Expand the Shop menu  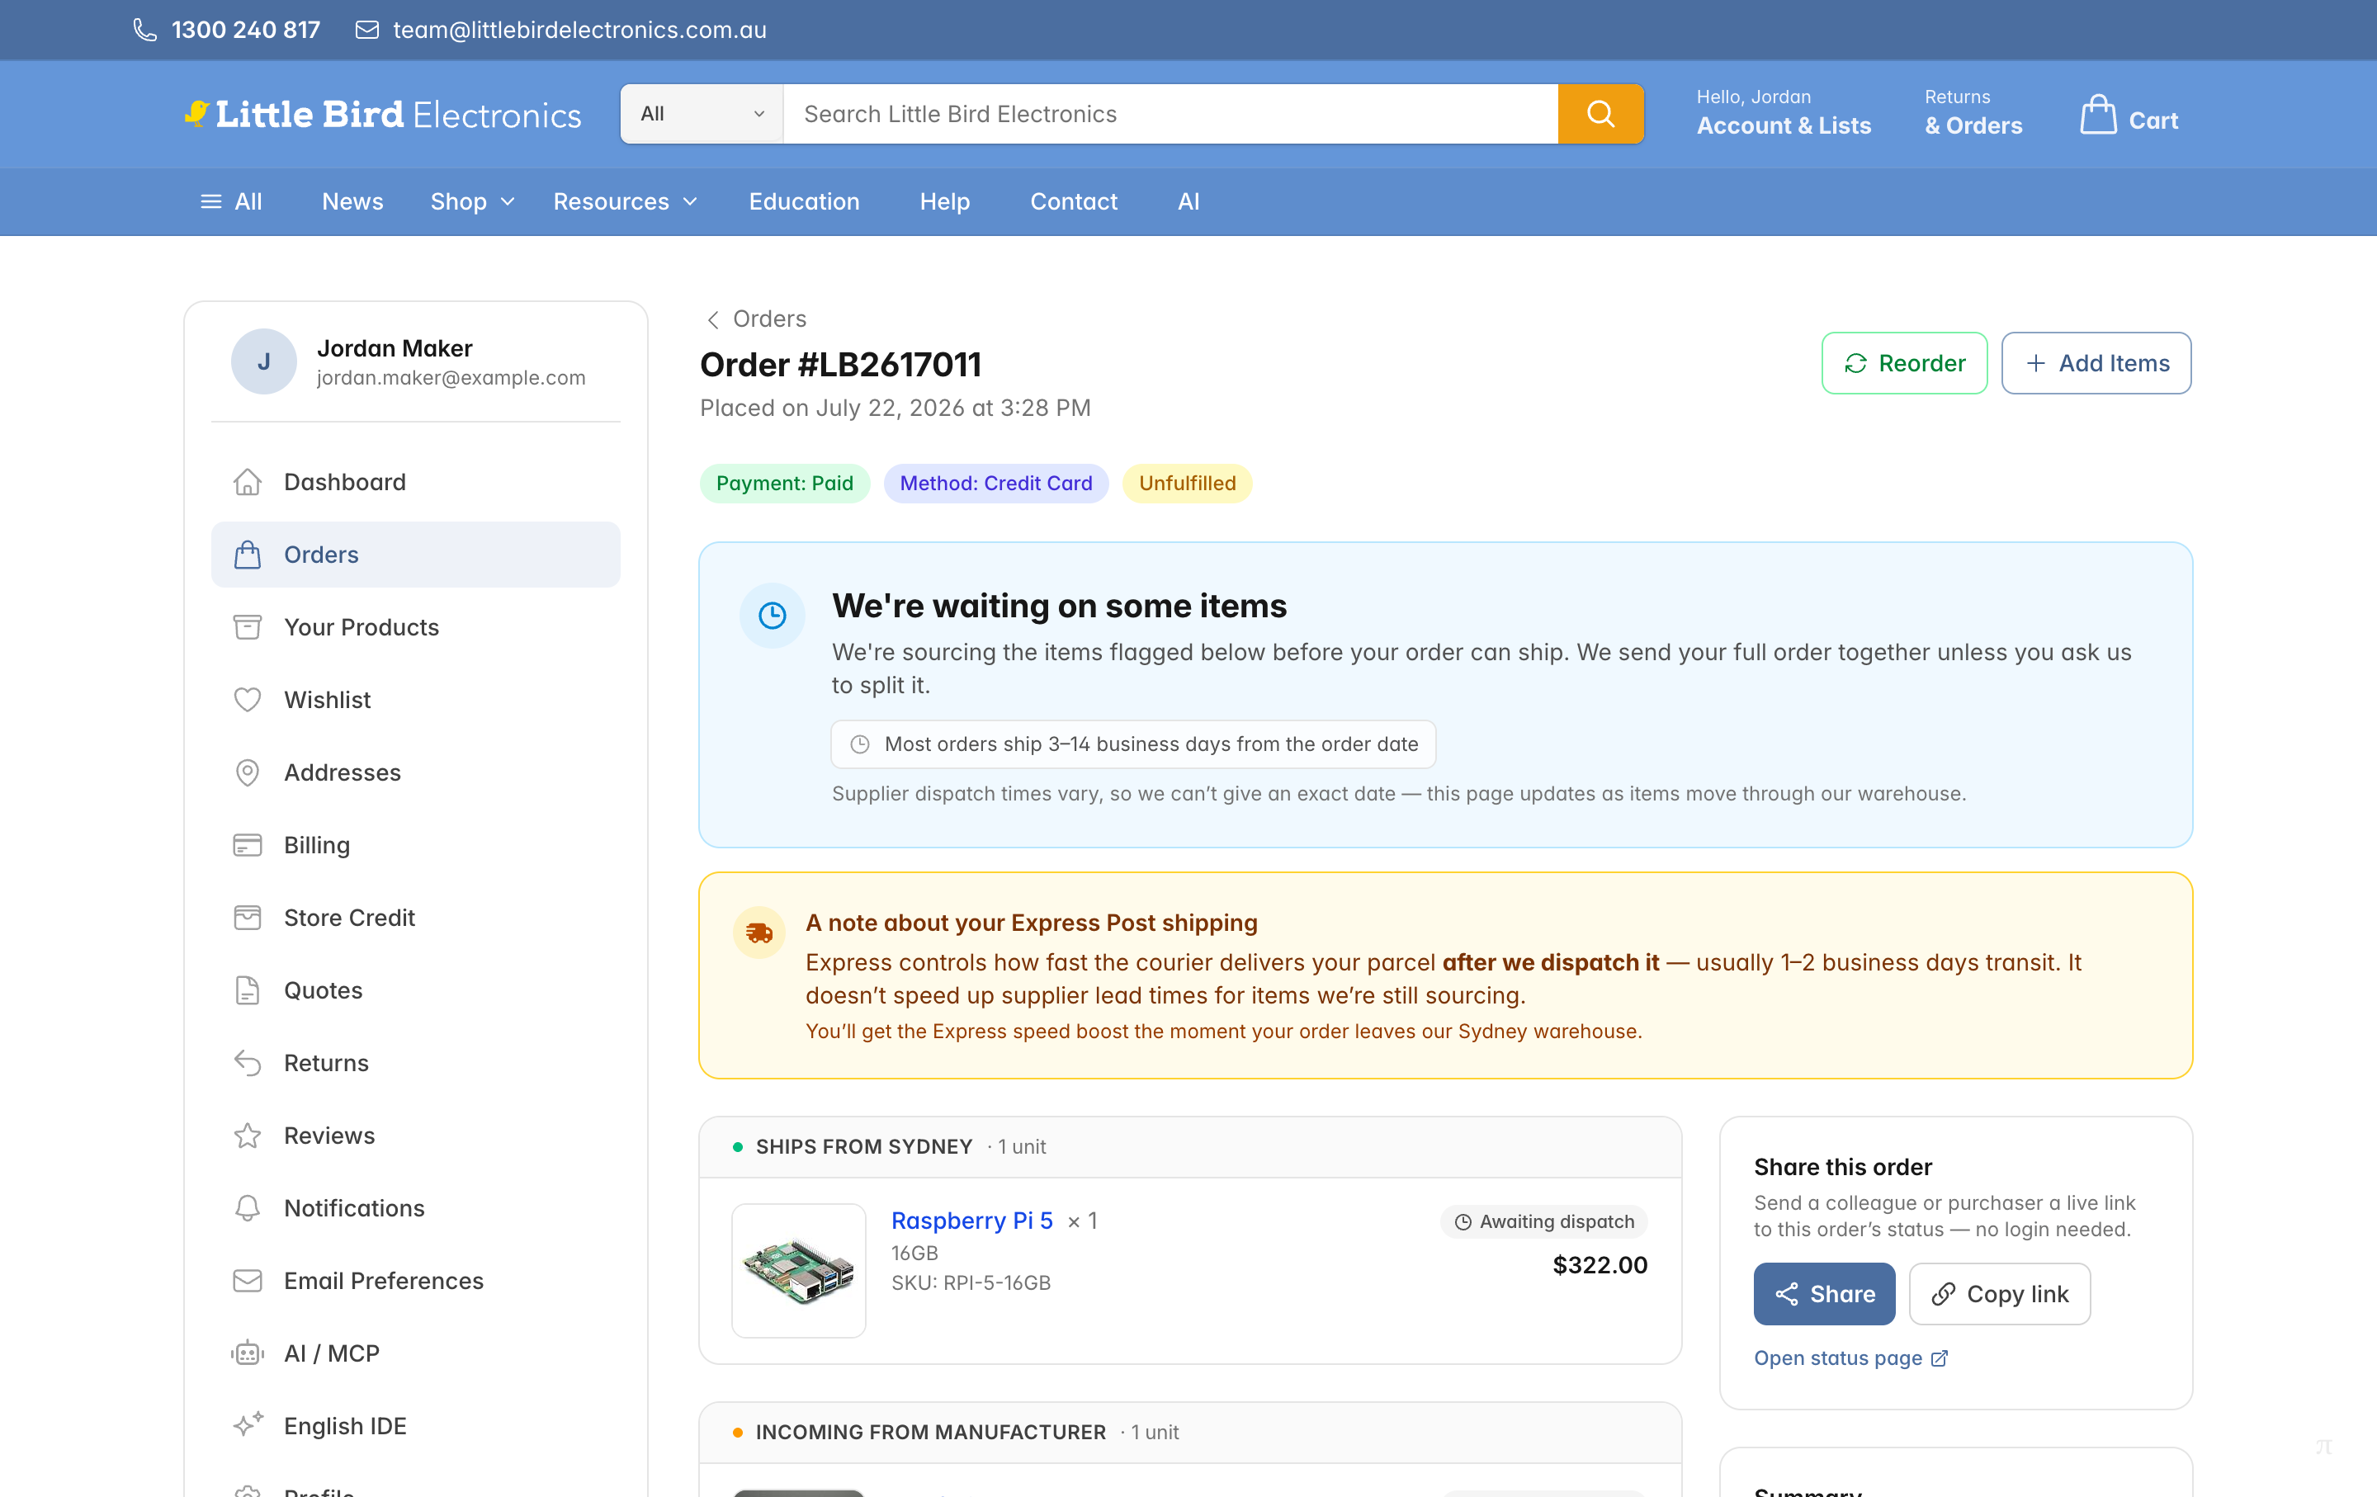click(x=472, y=201)
